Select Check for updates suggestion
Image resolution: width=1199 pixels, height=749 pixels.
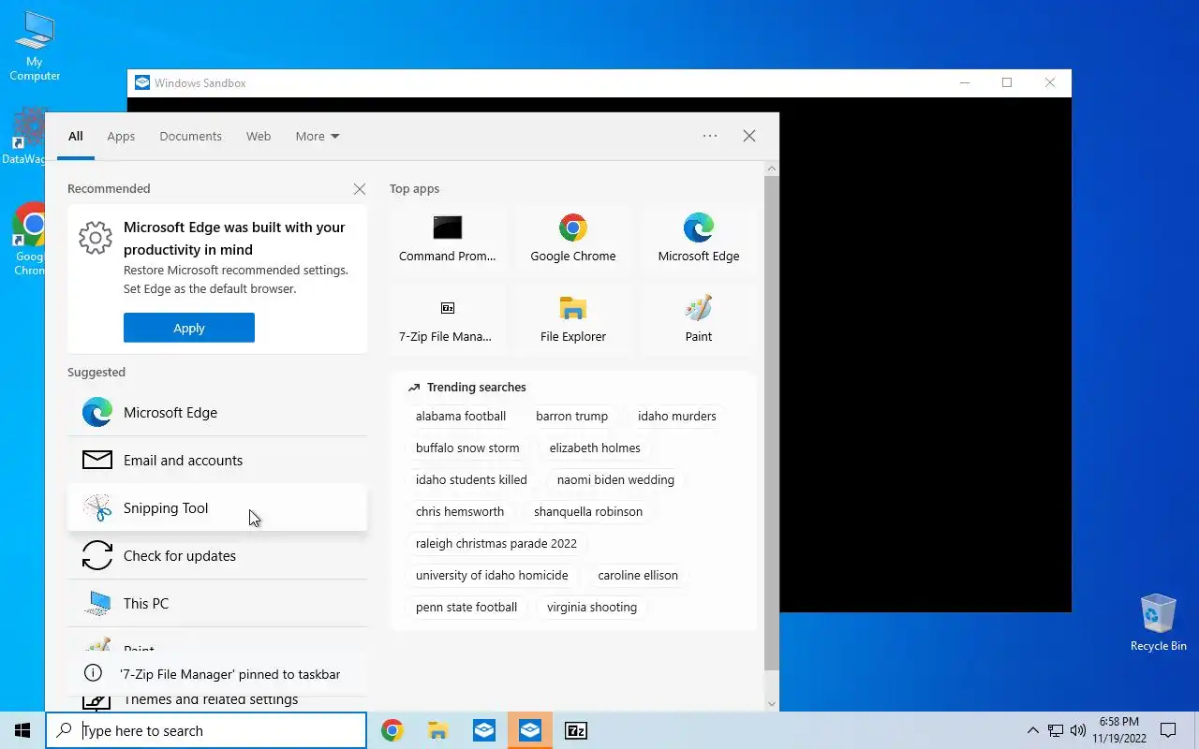pos(217,555)
